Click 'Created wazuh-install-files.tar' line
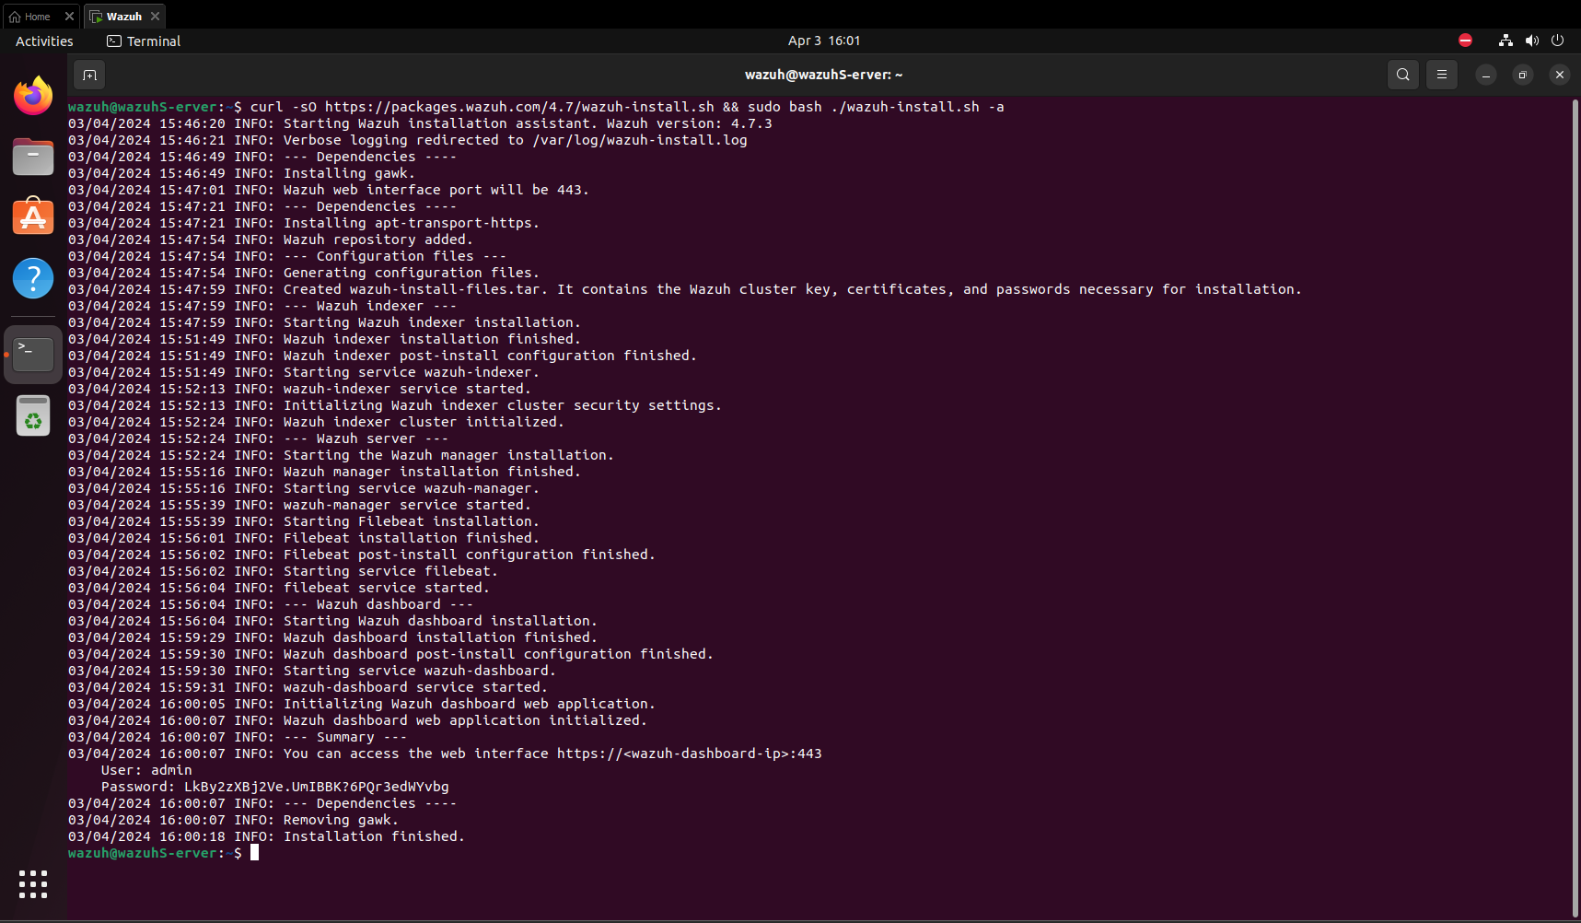The height and width of the screenshot is (923, 1581). coord(685,289)
